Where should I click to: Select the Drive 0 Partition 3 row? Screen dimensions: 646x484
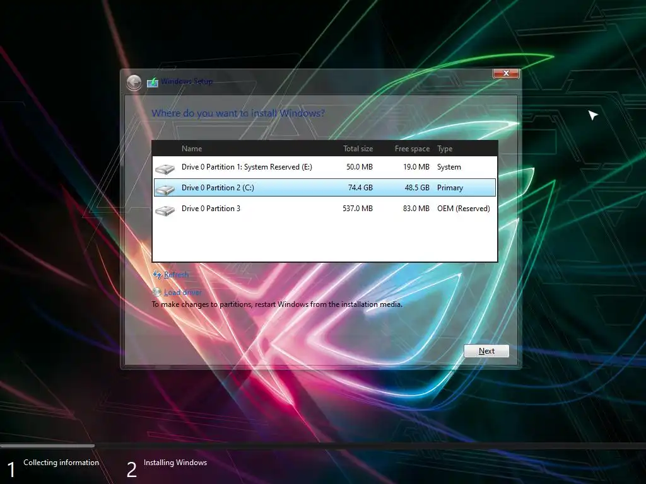pos(325,209)
